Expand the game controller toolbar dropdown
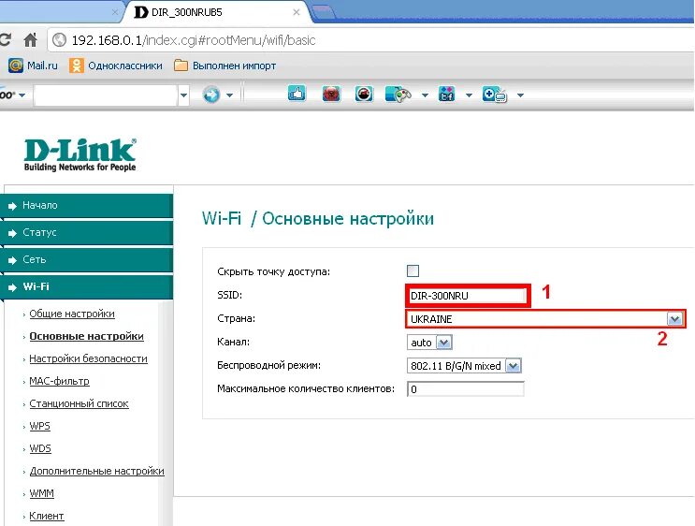The height and width of the screenshot is (526, 695). click(x=425, y=95)
